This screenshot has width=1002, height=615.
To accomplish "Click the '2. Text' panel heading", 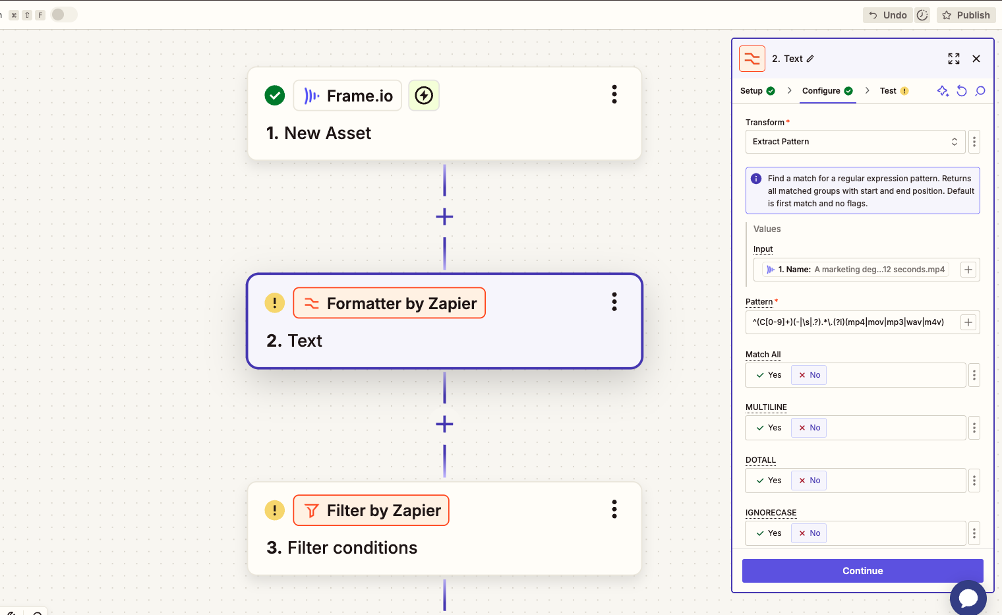I will click(787, 59).
